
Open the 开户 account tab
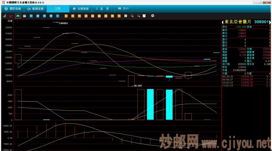tap(123, 9)
